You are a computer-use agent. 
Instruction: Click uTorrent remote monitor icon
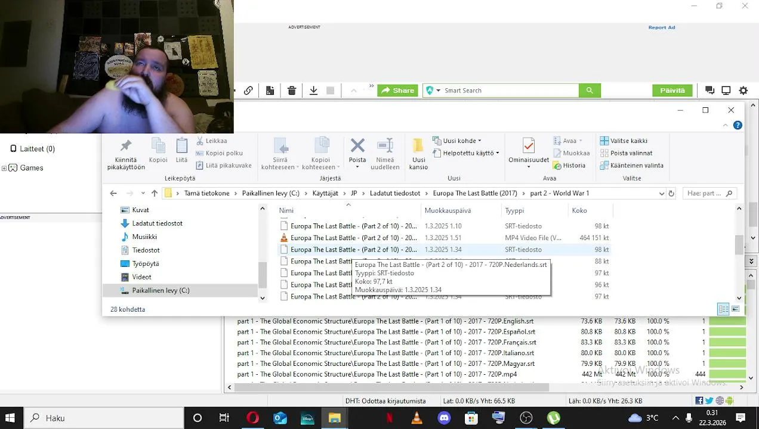[726, 91]
